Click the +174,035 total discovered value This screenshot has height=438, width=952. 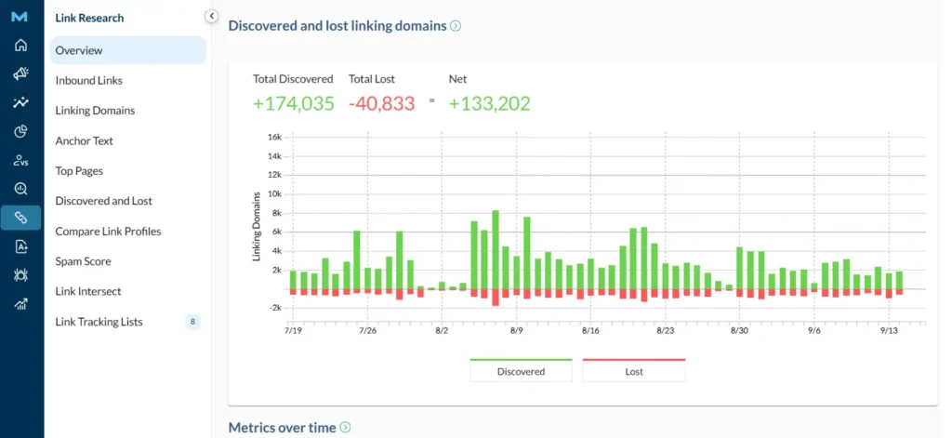tap(293, 103)
